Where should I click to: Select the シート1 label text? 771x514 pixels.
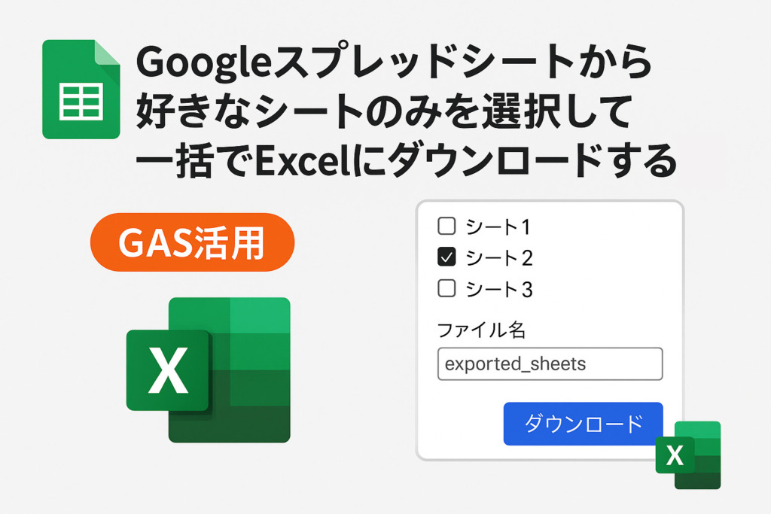coord(498,227)
